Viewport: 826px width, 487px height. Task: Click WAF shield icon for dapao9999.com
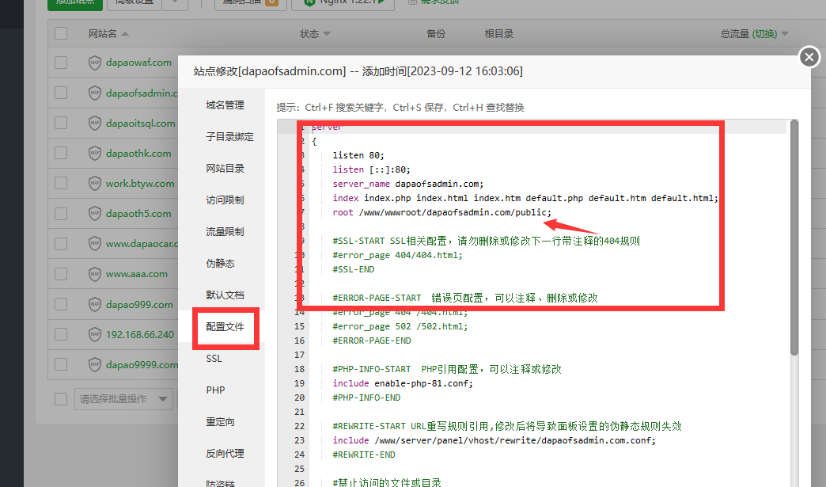click(x=94, y=365)
